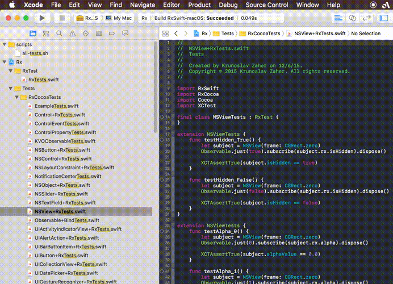Open the Project navigator tab

click(x=33, y=34)
